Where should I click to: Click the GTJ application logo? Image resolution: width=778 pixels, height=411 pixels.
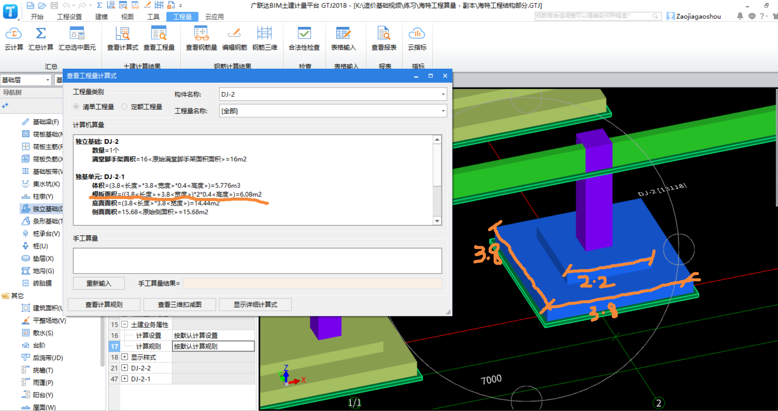(10, 11)
